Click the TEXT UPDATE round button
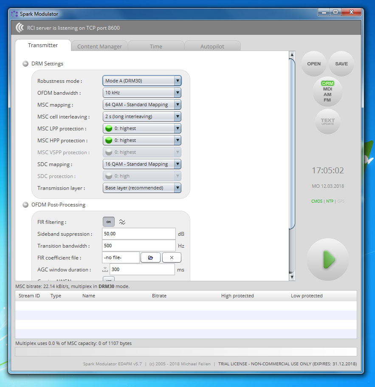375x387 pixels. (327, 121)
